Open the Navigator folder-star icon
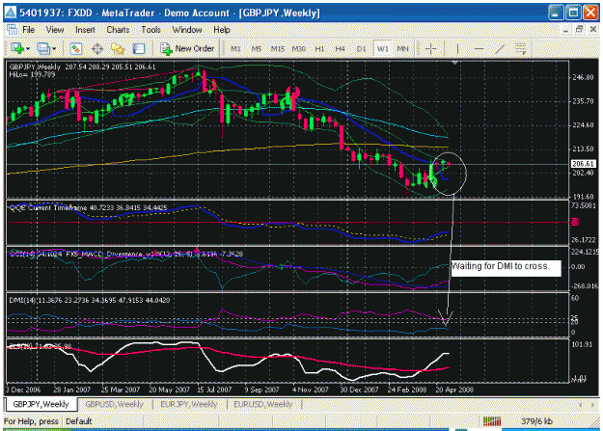The image size is (603, 431). pyautogui.click(x=118, y=48)
